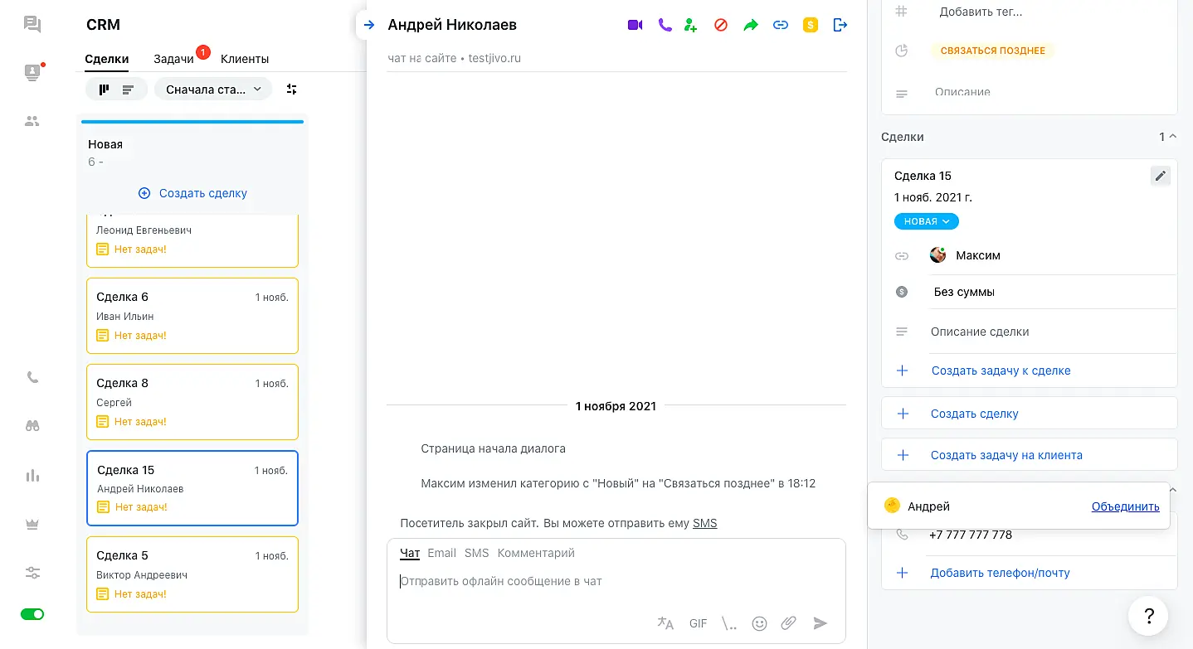Block the visitor with red ban icon
This screenshot has height=649, width=1193.
(x=721, y=25)
